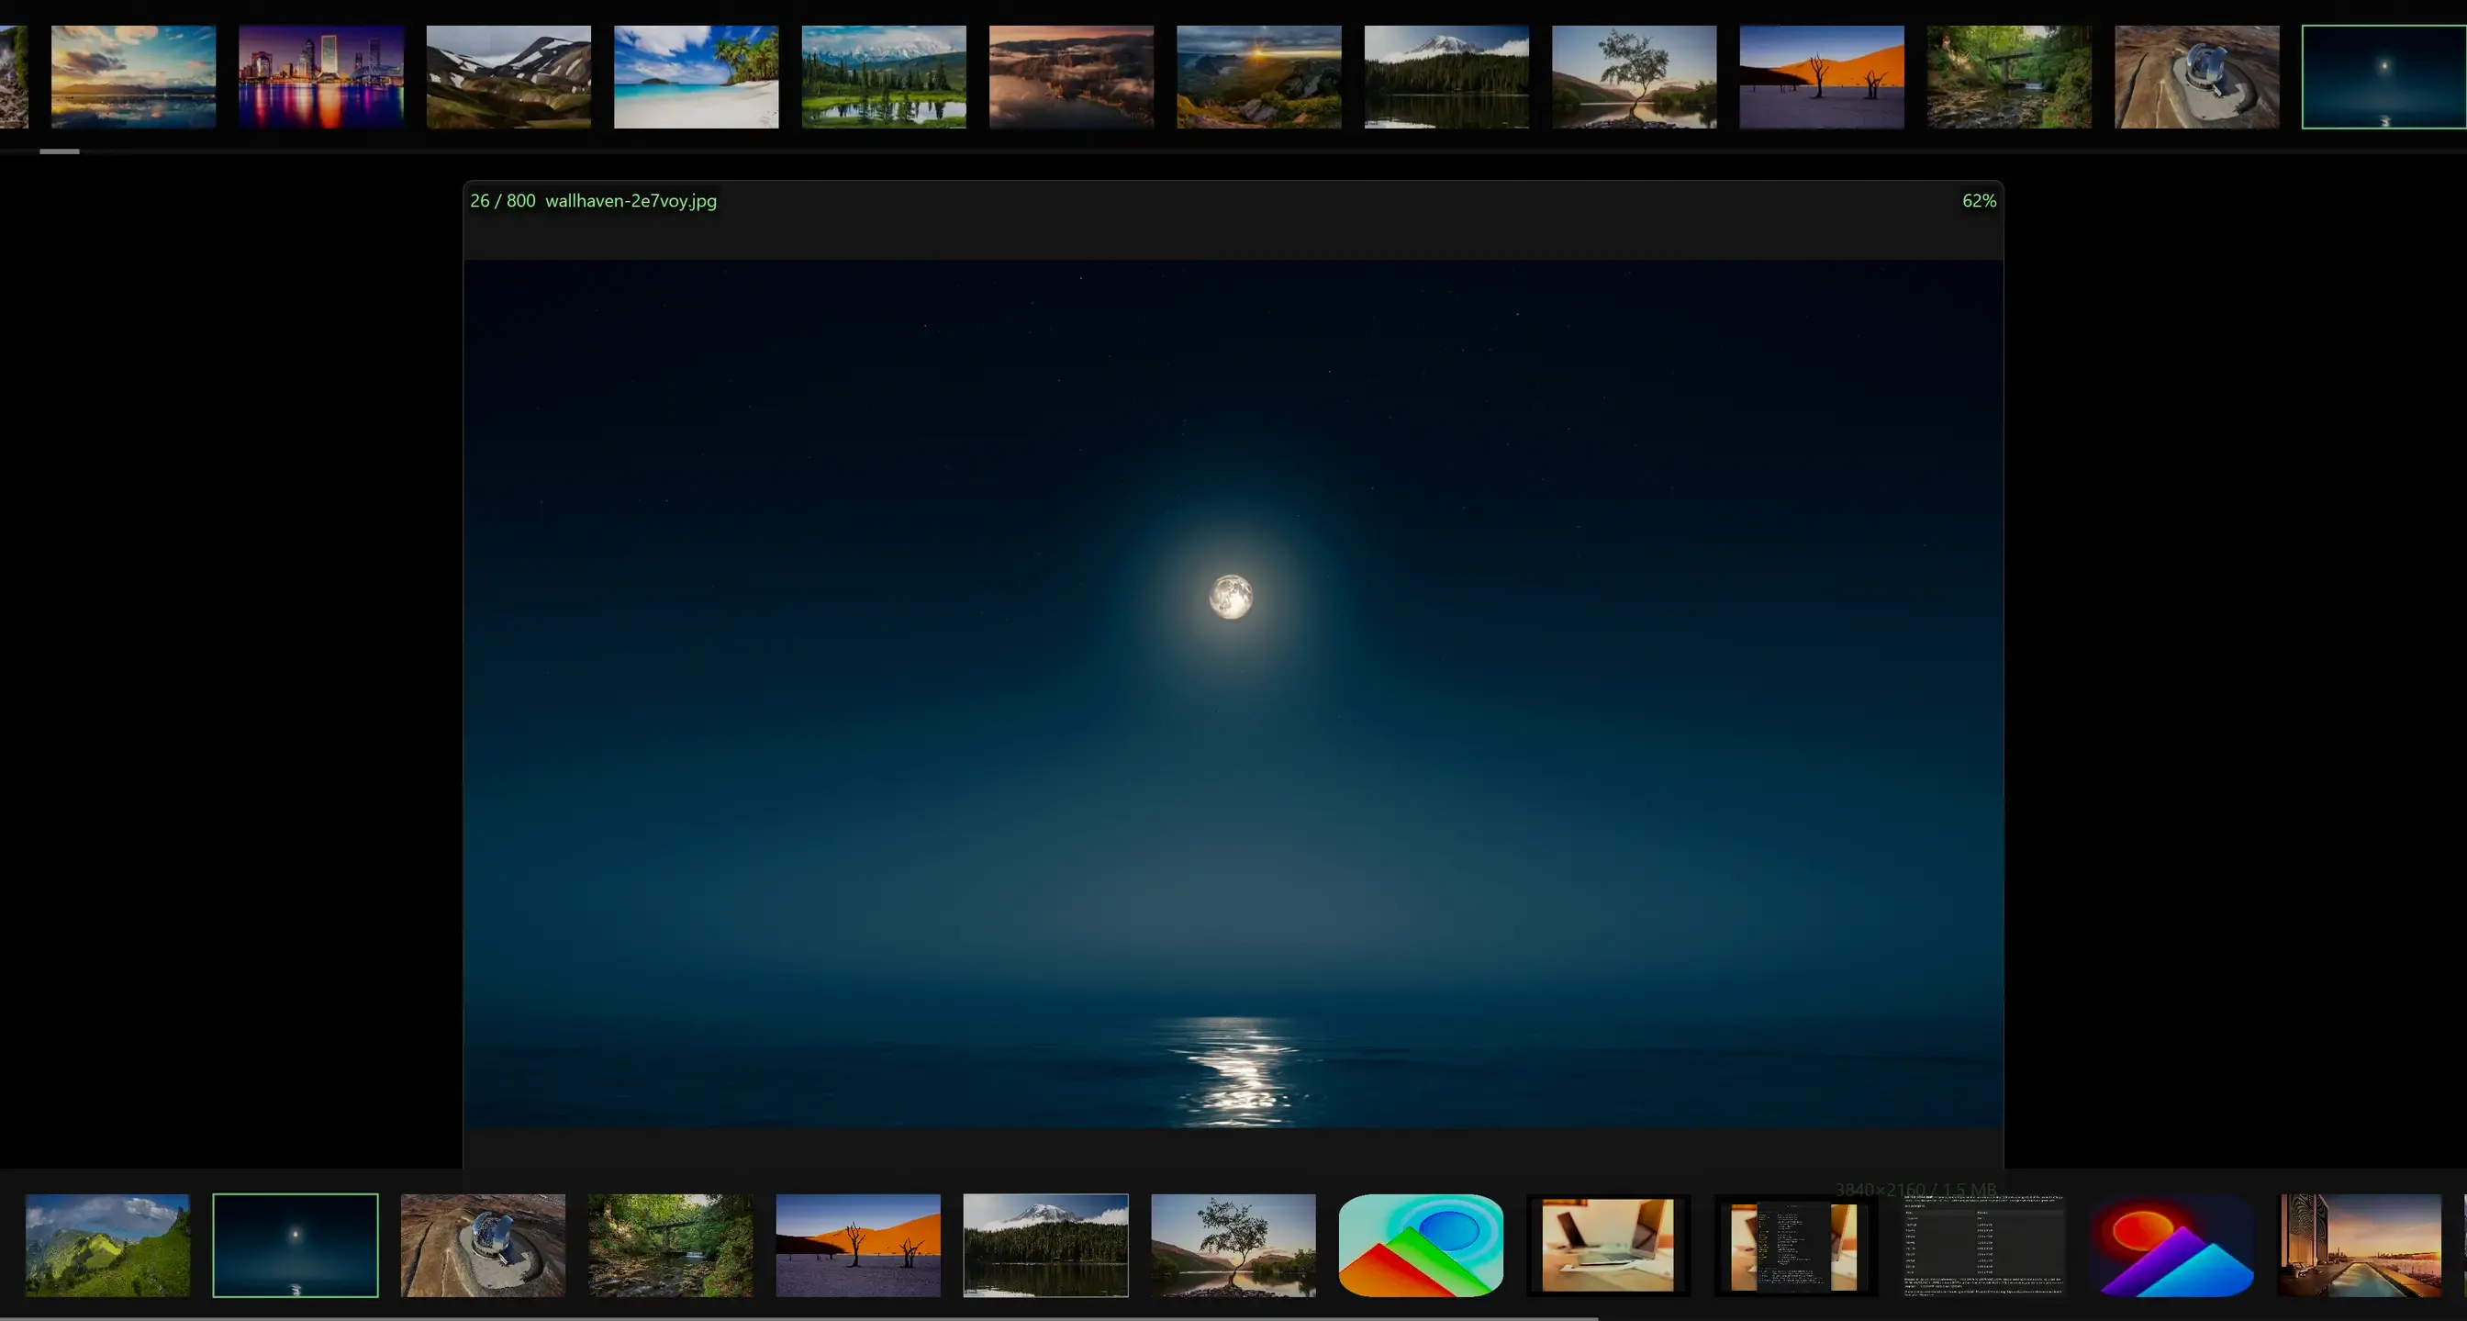Click the 62% zoom level indicator
This screenshot has height=1321, width=2467.
pos(1980,201)
